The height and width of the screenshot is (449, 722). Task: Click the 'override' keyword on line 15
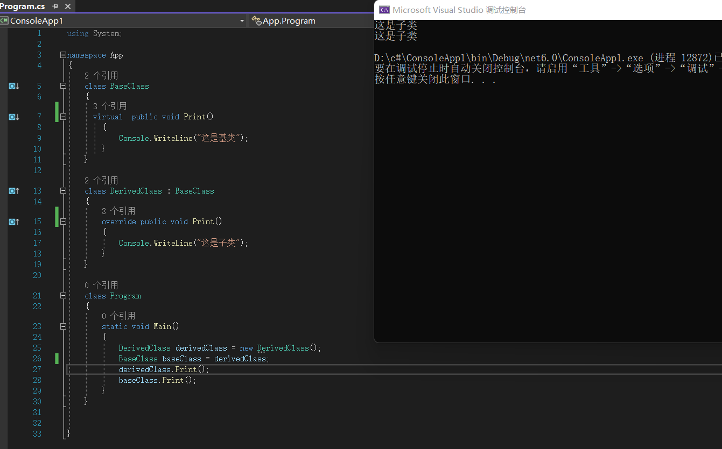tap(119, 222)
